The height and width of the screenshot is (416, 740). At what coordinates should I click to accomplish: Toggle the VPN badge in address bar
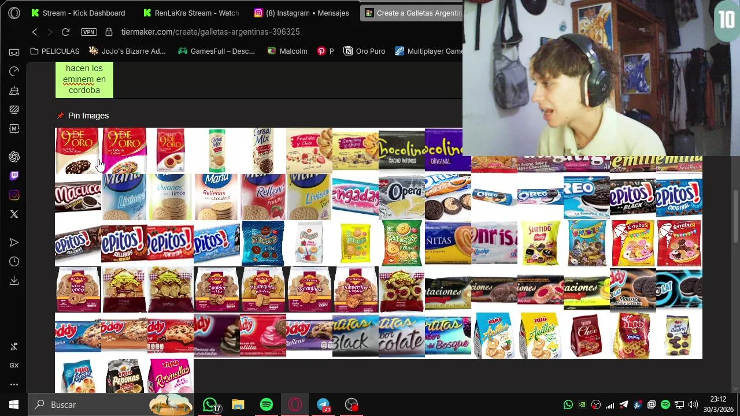point(88,32)
